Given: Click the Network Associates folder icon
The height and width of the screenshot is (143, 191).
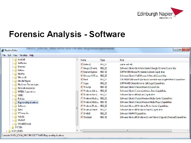Looking at the screenshot, I should pyautogui.click(x=16, y=88).
